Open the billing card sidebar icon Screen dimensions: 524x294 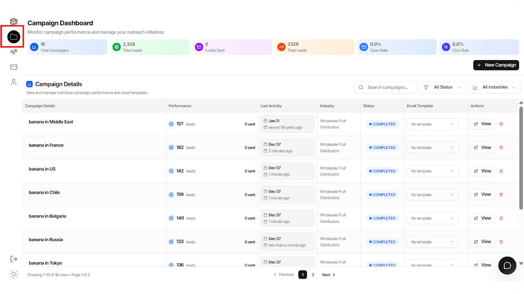click(14, 67)
